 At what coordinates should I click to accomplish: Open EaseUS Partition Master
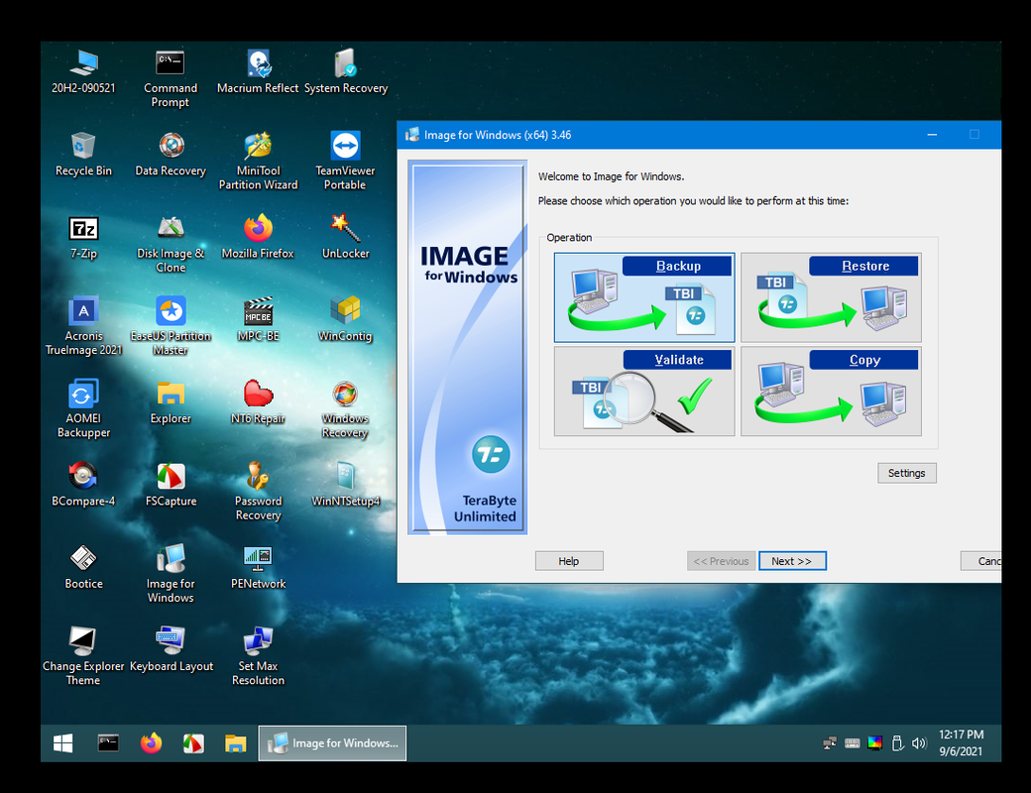point(171,326)
